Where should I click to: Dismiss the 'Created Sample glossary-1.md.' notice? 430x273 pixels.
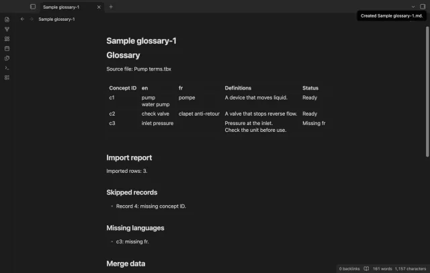click(392, 16)
